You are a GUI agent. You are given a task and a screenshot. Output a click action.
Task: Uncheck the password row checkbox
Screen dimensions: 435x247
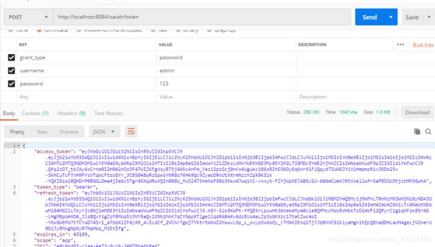click(x=11, y=83)
